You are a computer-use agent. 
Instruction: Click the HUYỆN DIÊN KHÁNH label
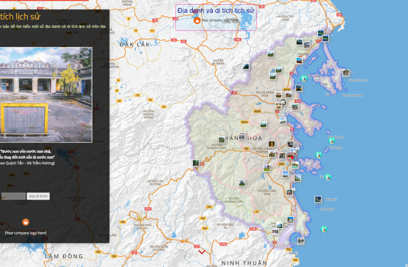262,150
